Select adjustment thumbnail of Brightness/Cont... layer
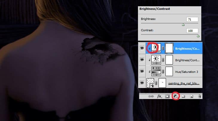Viewport: 218px width, 121px height. coord(156,60)
